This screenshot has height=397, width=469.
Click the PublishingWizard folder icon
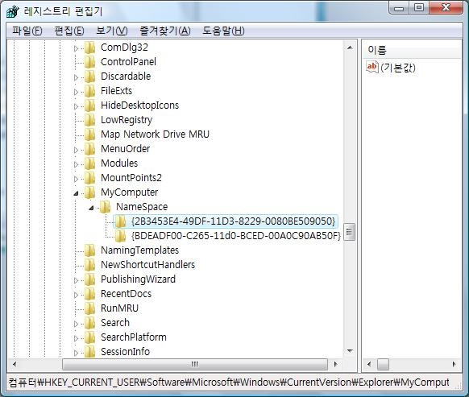pyautogui.click(x=89, y=279)
